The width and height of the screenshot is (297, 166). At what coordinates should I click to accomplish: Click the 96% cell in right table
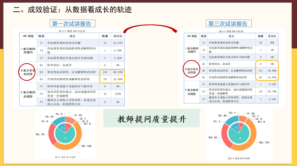(272, 43)
